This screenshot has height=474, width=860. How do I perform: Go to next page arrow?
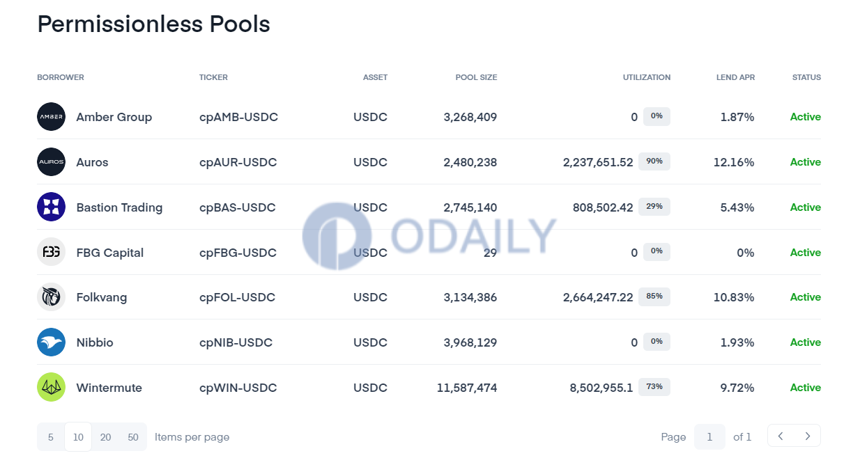(808, 436)
